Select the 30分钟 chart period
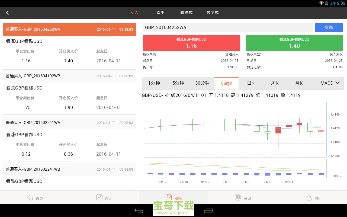Screen dimensions: 347x217 202,83
